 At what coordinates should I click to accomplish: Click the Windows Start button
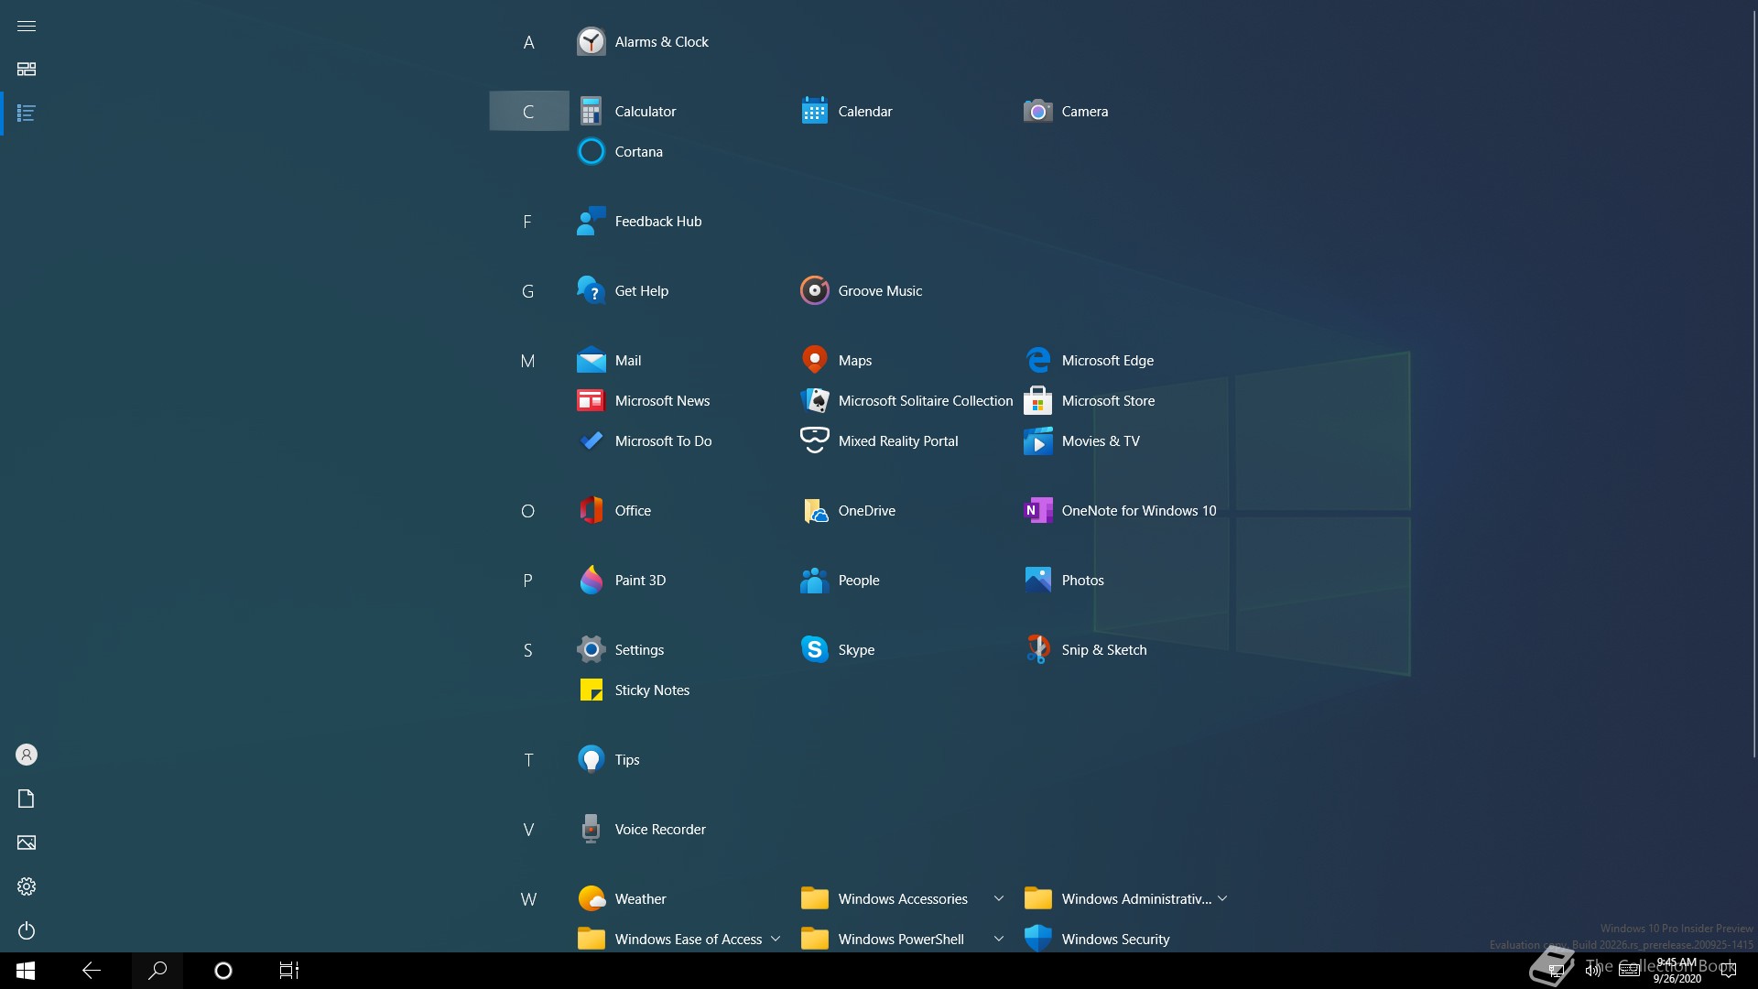26,971
